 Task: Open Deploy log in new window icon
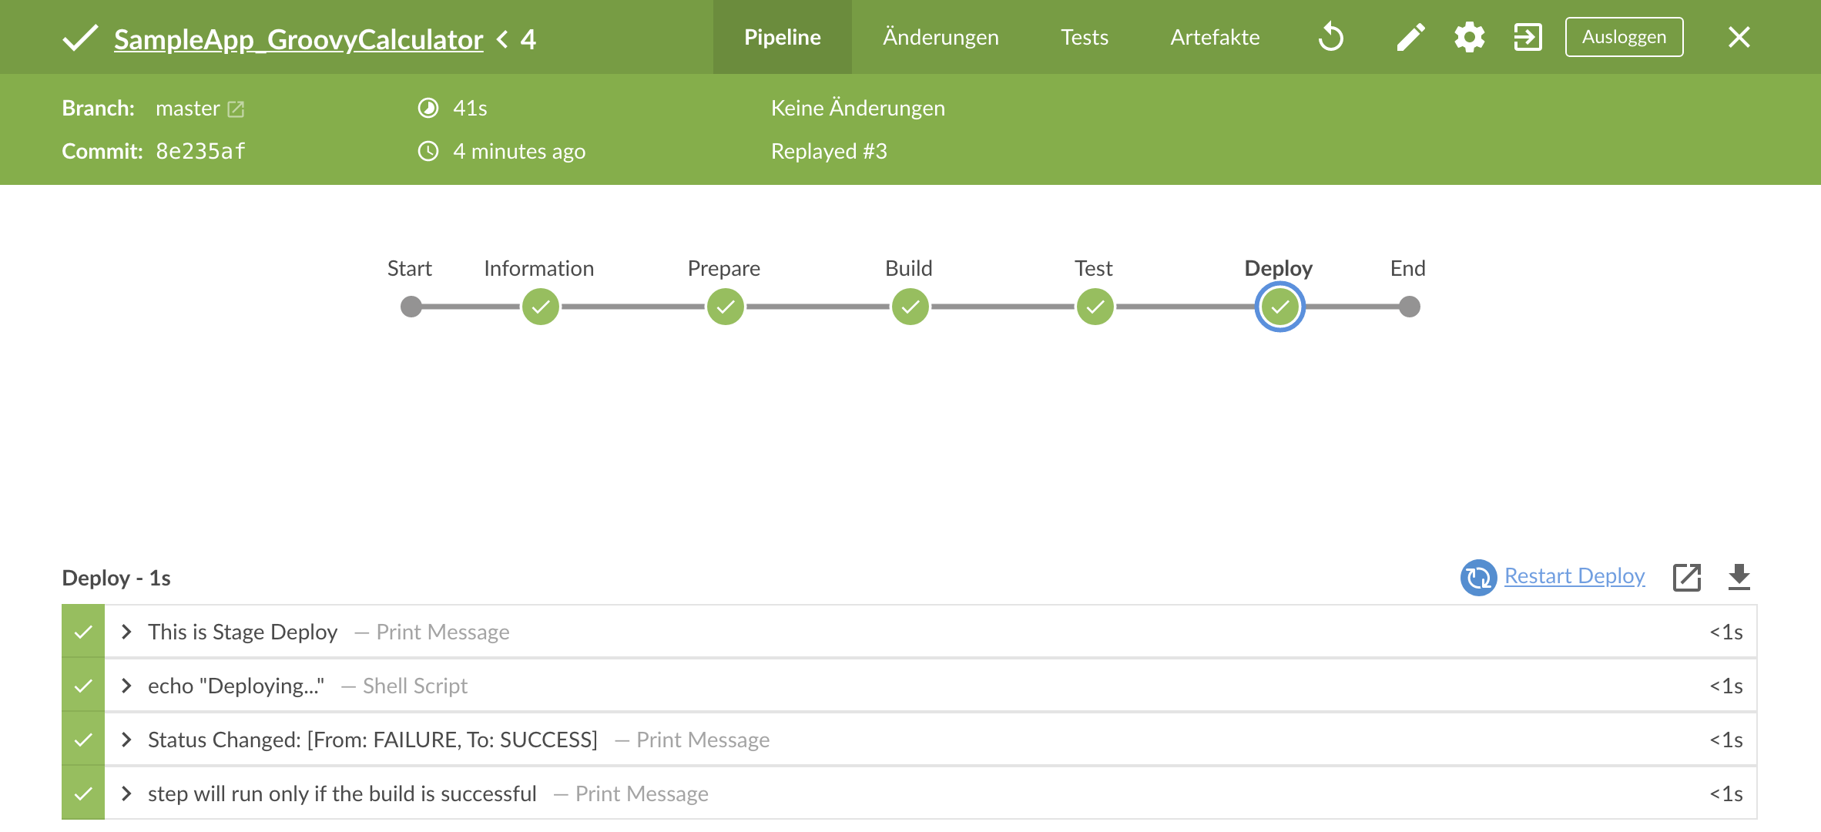[x=1686, y=576]
